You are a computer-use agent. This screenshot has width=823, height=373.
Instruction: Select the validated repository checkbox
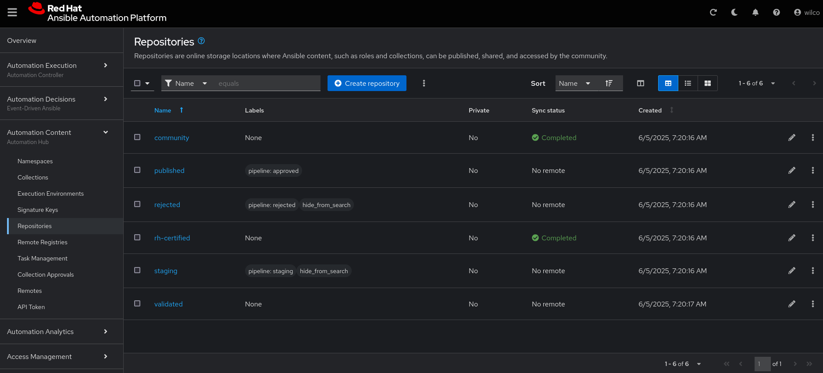point(137,303)
